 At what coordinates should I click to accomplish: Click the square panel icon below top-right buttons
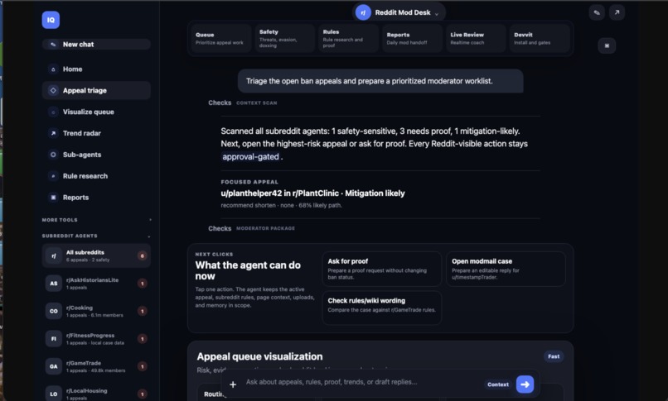coord(607,45)
